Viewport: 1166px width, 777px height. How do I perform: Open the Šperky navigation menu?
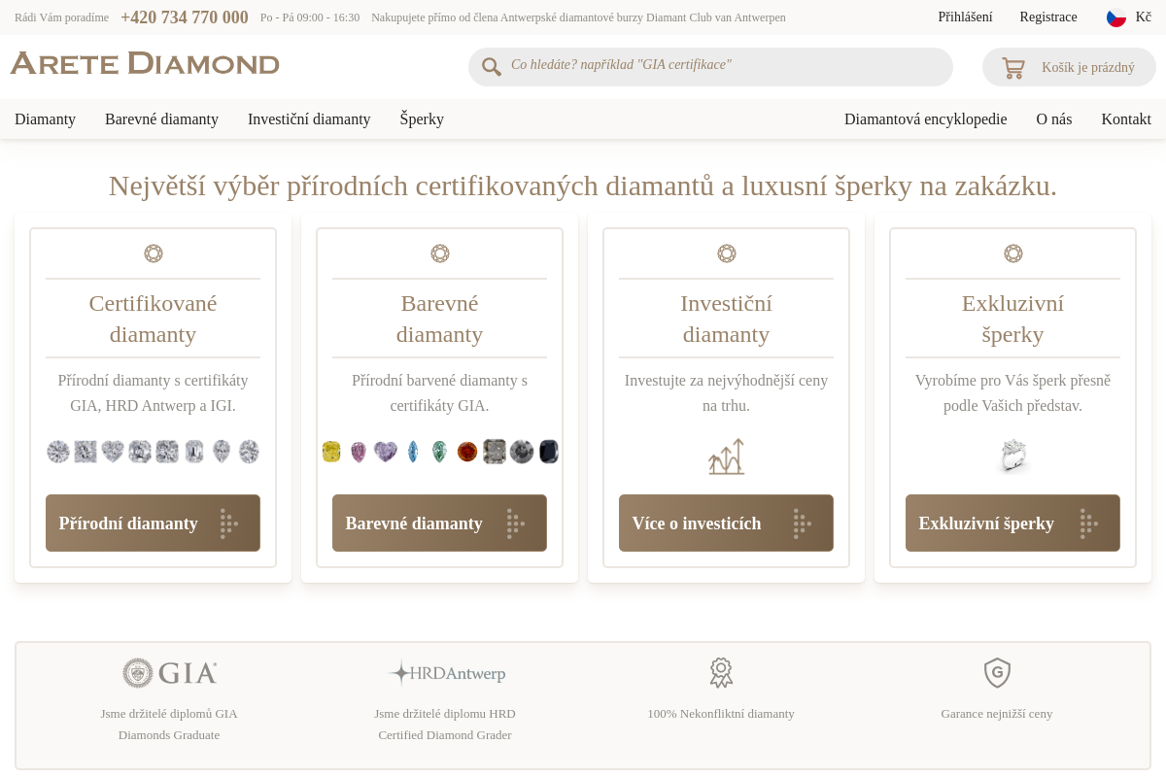click(x=422, y=119)
